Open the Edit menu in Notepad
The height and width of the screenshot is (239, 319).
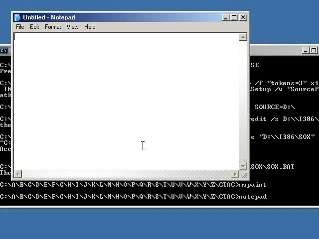(x=34, y=27)
